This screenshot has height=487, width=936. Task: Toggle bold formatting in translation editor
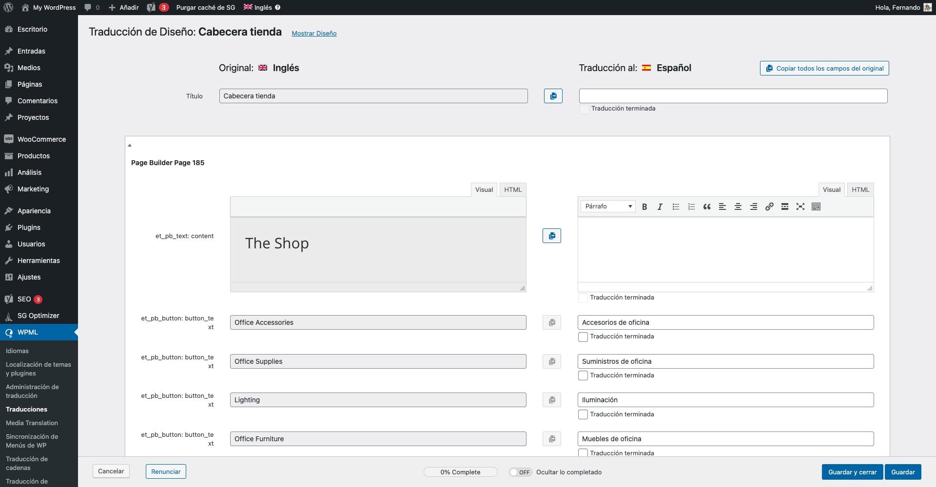tap(644, 206)
